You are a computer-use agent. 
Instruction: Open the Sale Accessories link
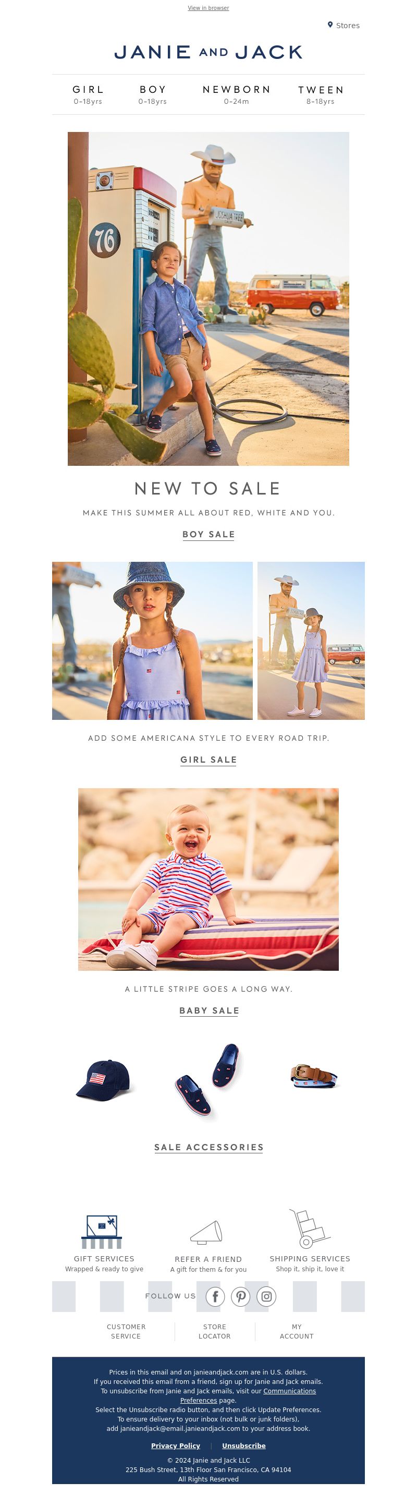coord(209,1147)
